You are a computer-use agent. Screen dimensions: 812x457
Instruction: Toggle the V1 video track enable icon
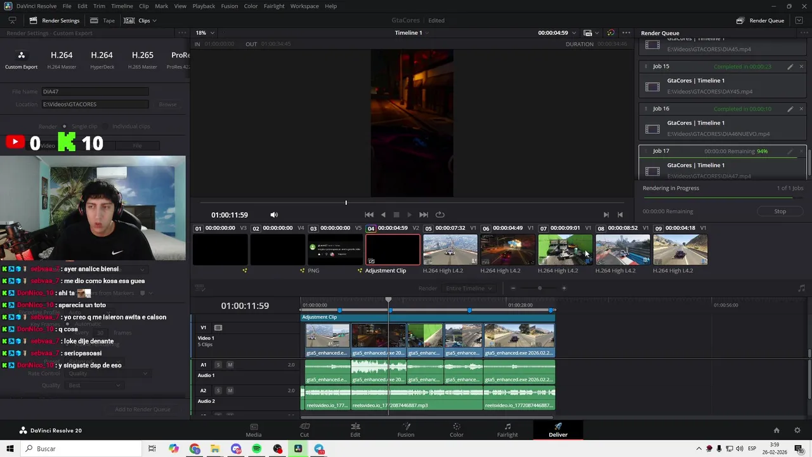pyautogui.click(x=218, y=328)
